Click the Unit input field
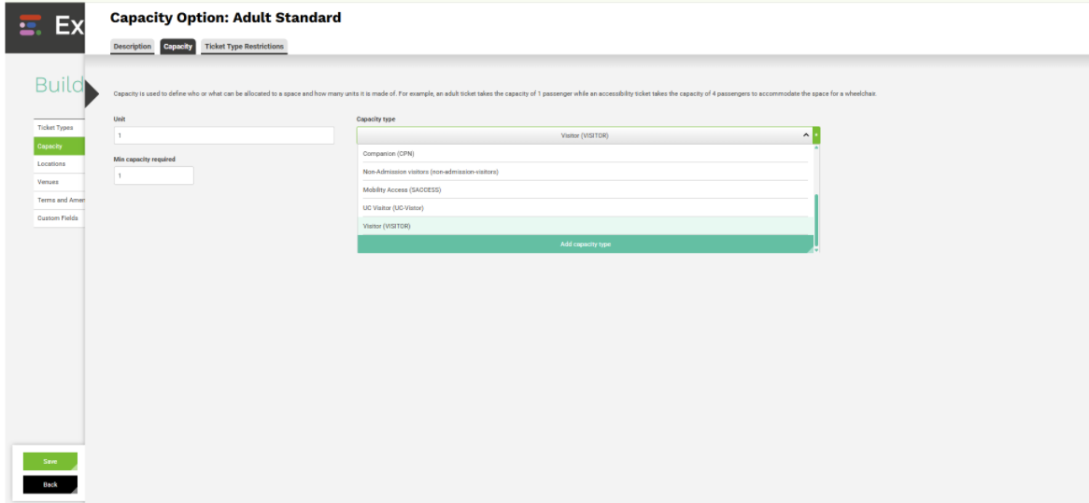 223,135
